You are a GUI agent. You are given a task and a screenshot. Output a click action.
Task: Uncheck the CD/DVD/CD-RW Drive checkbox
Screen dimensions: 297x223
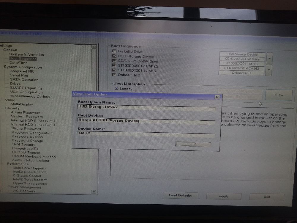click(114, 61)
